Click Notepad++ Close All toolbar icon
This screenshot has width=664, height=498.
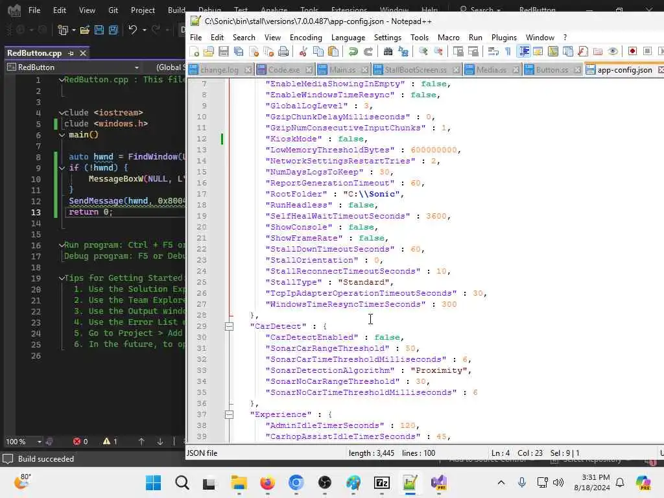click(268, 52)
